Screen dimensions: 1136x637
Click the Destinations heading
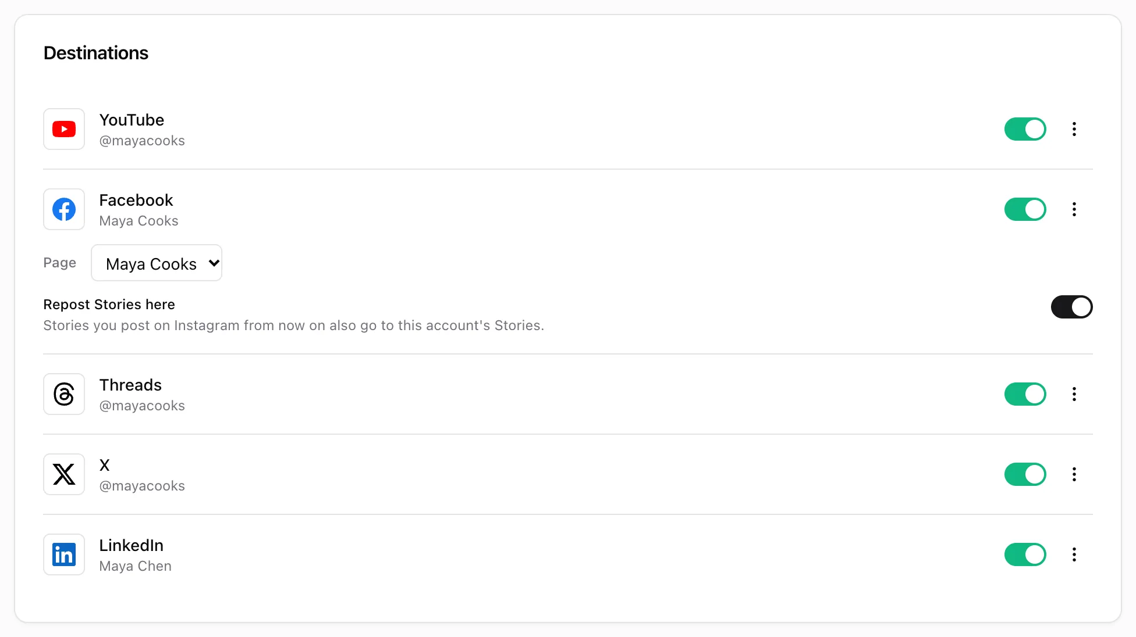[x=96, y=53]
